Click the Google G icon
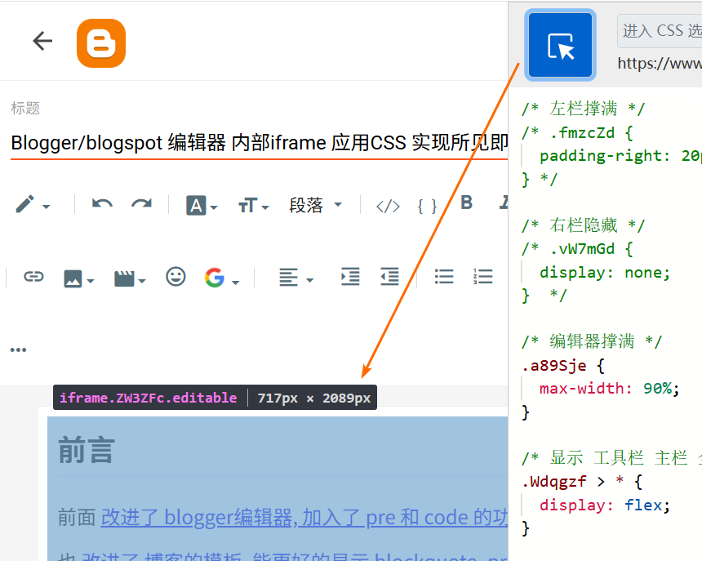 [x=215, y=277]
